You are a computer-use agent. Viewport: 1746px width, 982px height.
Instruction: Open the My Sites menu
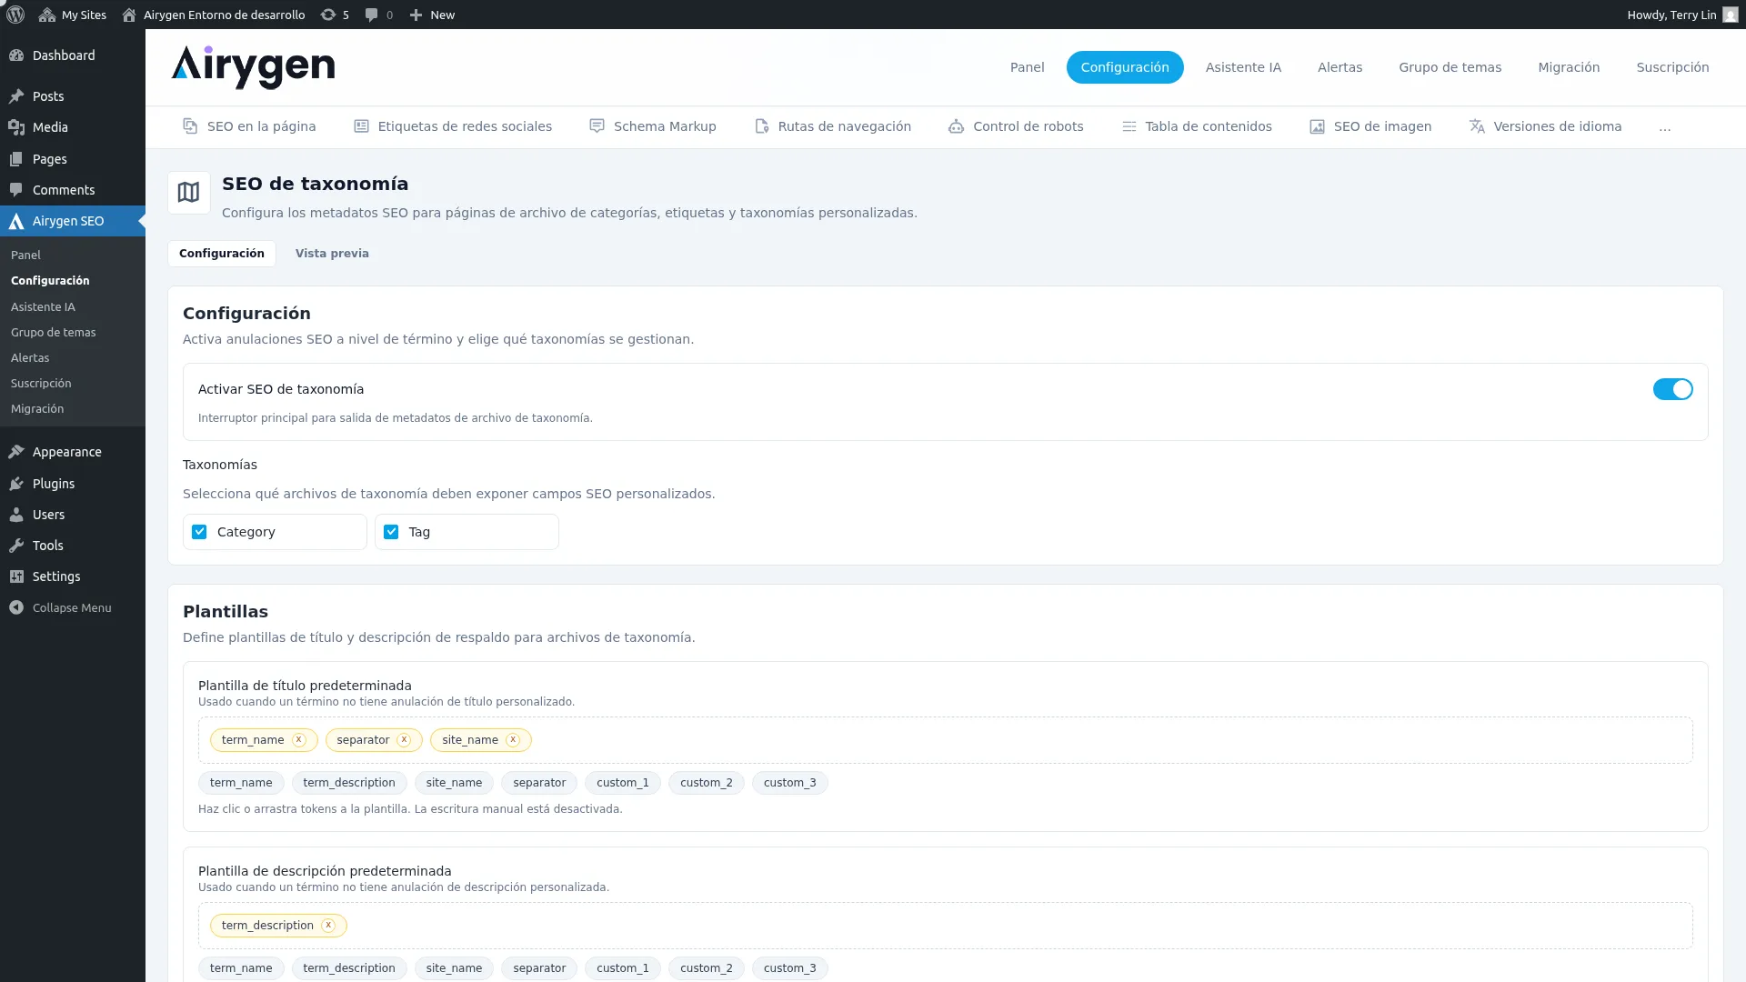[73, 15]
